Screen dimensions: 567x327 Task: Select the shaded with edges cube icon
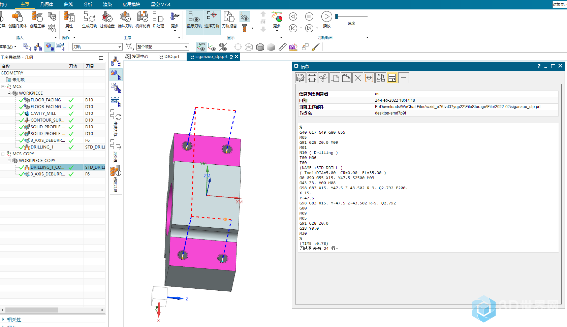(x=260, y=47)
